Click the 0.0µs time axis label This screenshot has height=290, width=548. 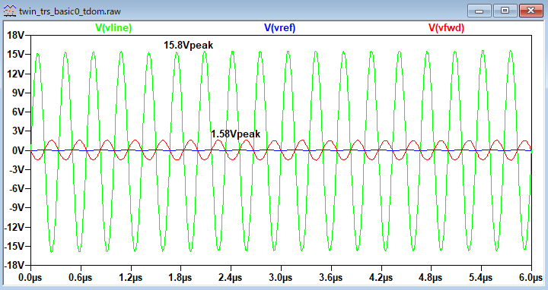coord(30,278)
